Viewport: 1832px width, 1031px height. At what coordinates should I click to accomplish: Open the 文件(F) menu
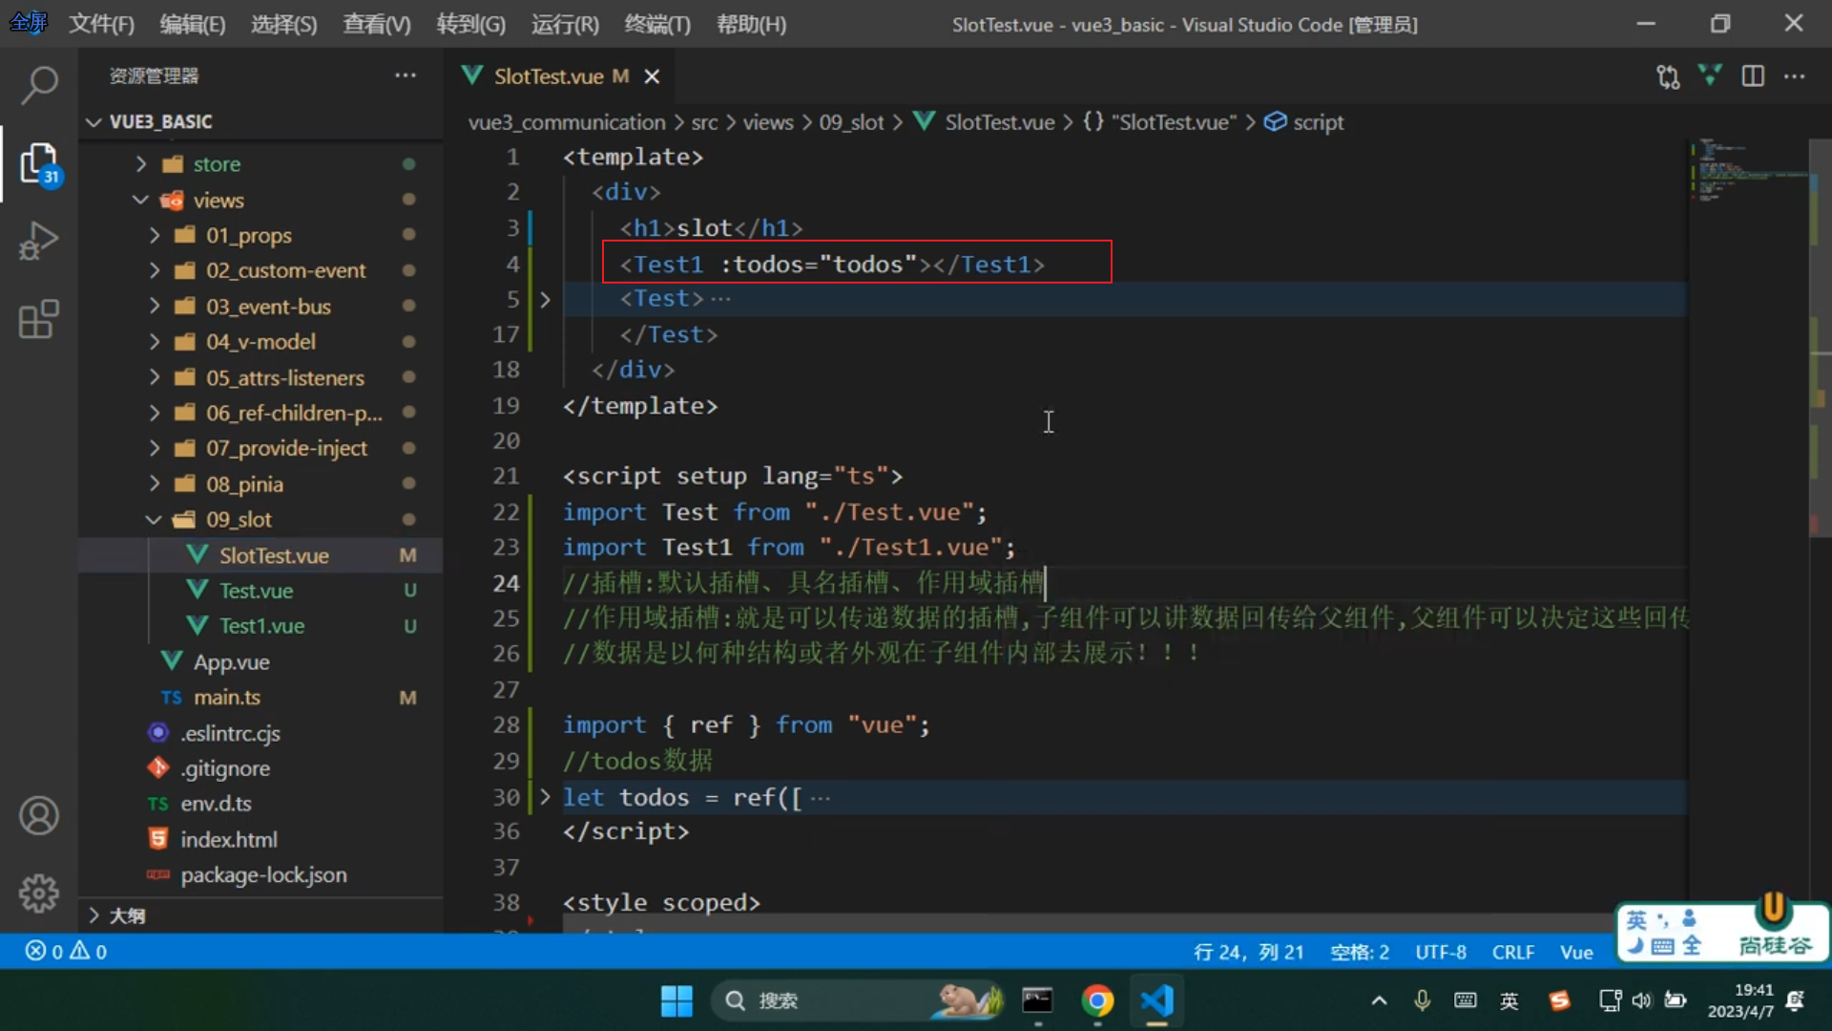[x=101, y=24]
